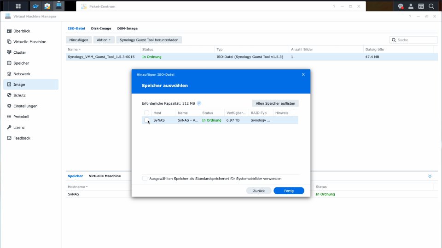The height and width of the screenshot is (248, 442).
Task: Tick the SyNAS storage row checkbox
Action: coord(146,120)
